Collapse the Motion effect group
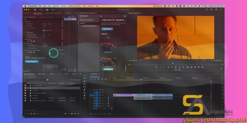The height and width of the screenshot is (123, 247). point(24,22)
